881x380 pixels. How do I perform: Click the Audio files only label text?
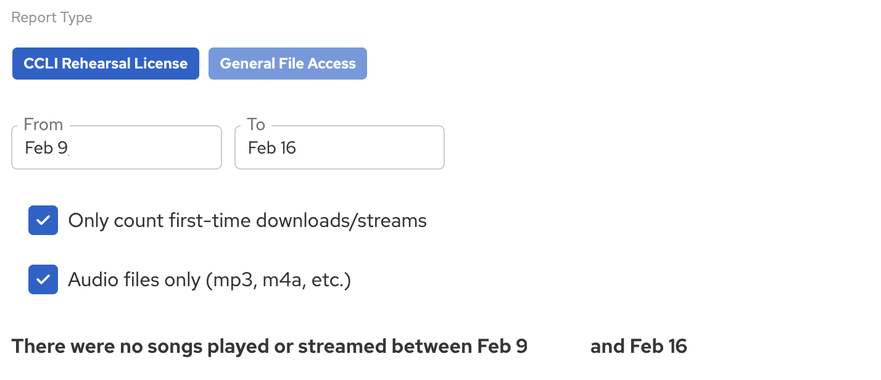click(x=209, y=280)
